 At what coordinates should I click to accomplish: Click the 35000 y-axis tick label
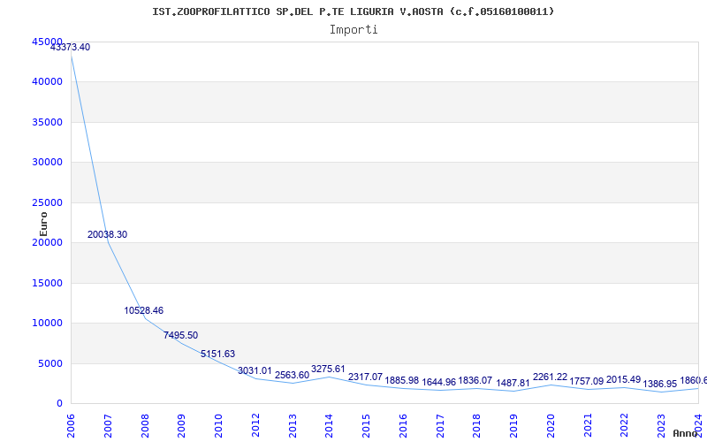tap(47, 122)
